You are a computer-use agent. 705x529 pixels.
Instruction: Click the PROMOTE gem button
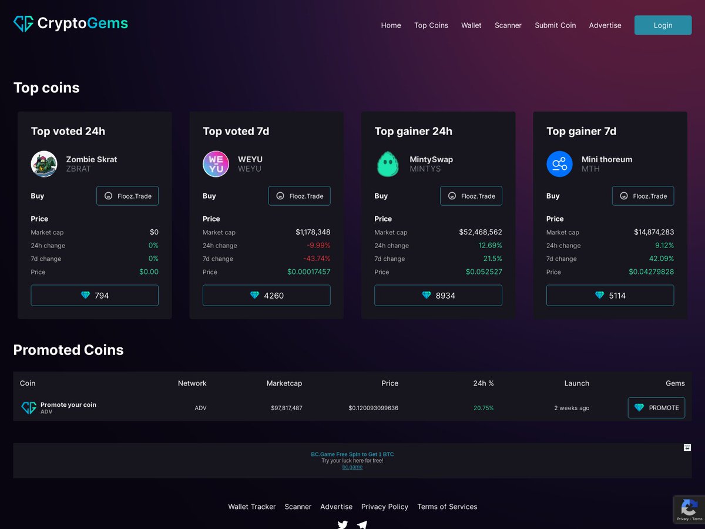tap(656, 408)
